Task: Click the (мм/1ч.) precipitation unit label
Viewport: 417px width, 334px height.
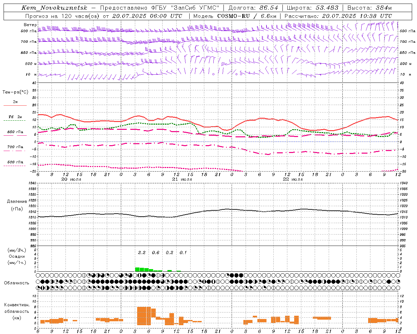Action: [17, 263]
